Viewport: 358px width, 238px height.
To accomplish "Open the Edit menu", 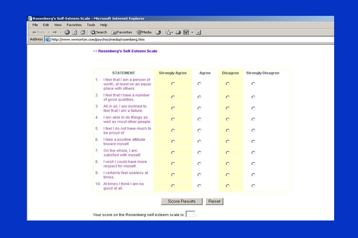I will click(46, 25).
